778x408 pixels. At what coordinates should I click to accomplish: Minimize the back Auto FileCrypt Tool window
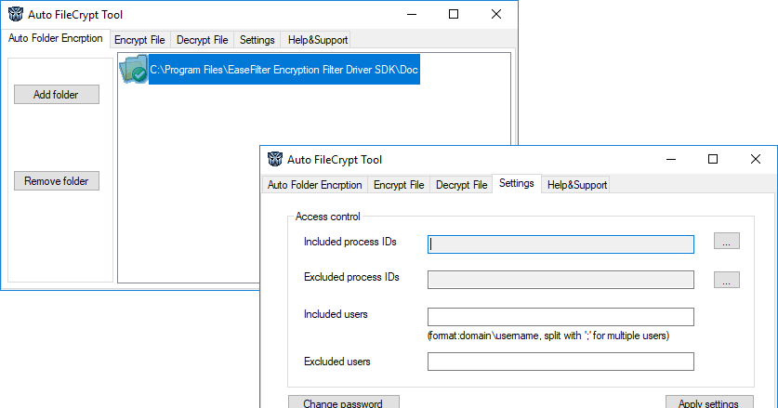tap(412, 14)
